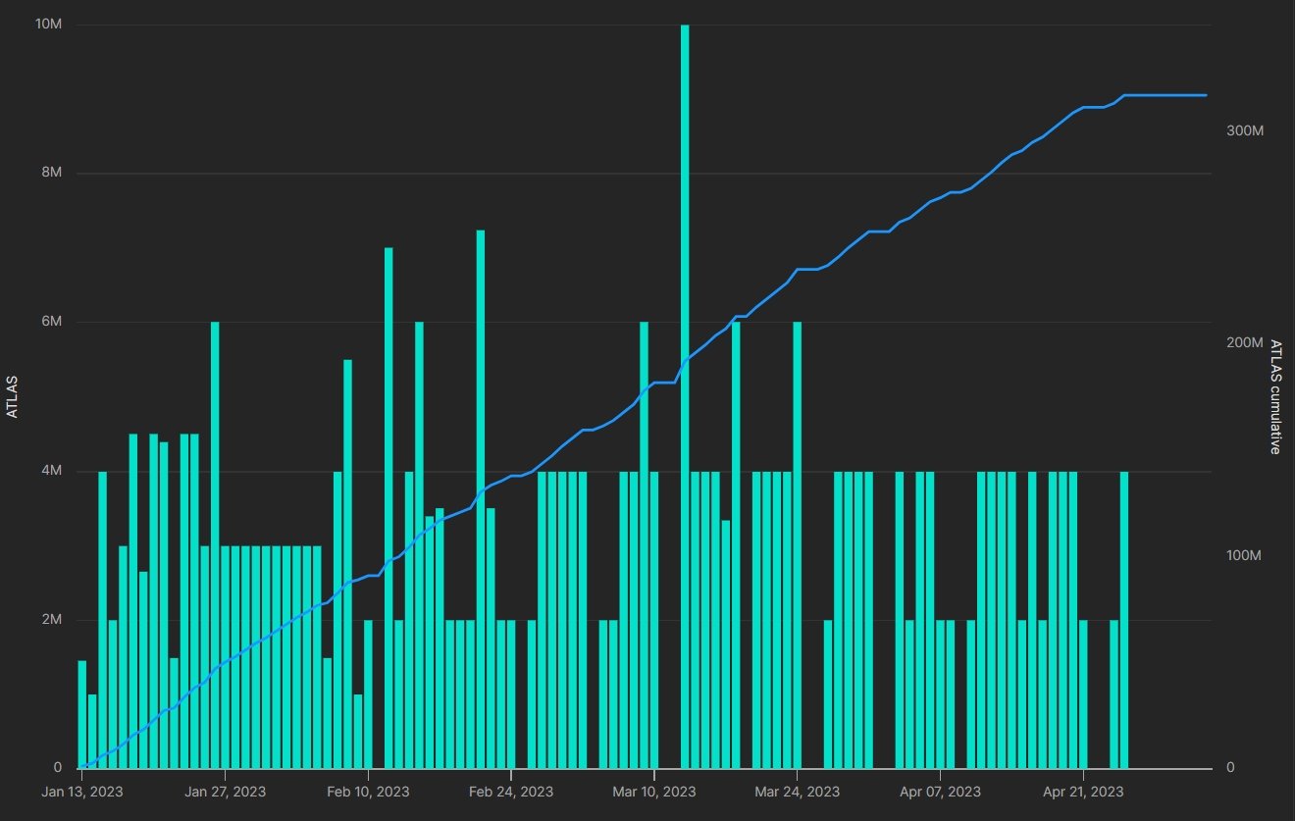
Task: Select the 'Mar 10, 2023' x-axis label
Action: click(654, 792)
